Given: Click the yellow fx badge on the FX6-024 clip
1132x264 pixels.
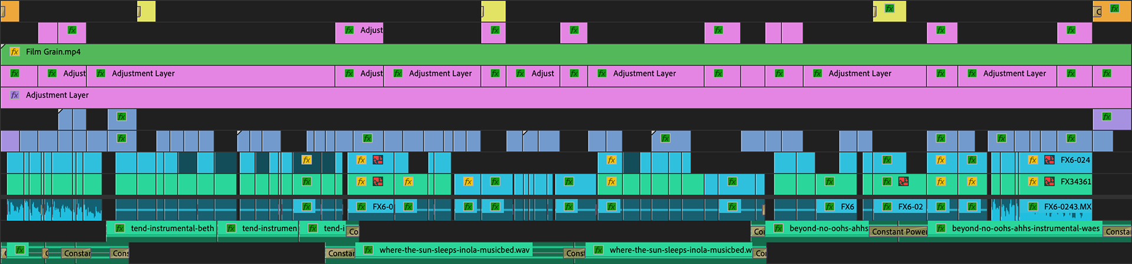Looking at the screenshot, I should 1033,160.
